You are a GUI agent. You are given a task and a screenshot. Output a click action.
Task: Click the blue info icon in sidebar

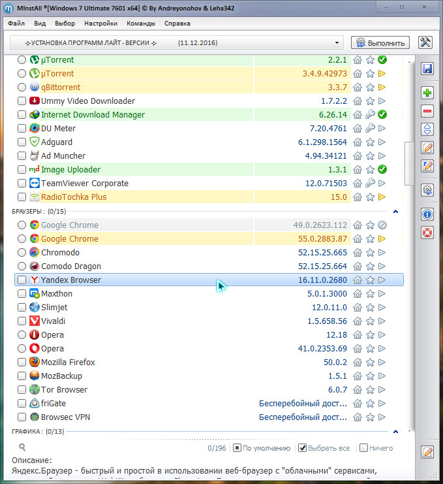[x=427, y=214]
